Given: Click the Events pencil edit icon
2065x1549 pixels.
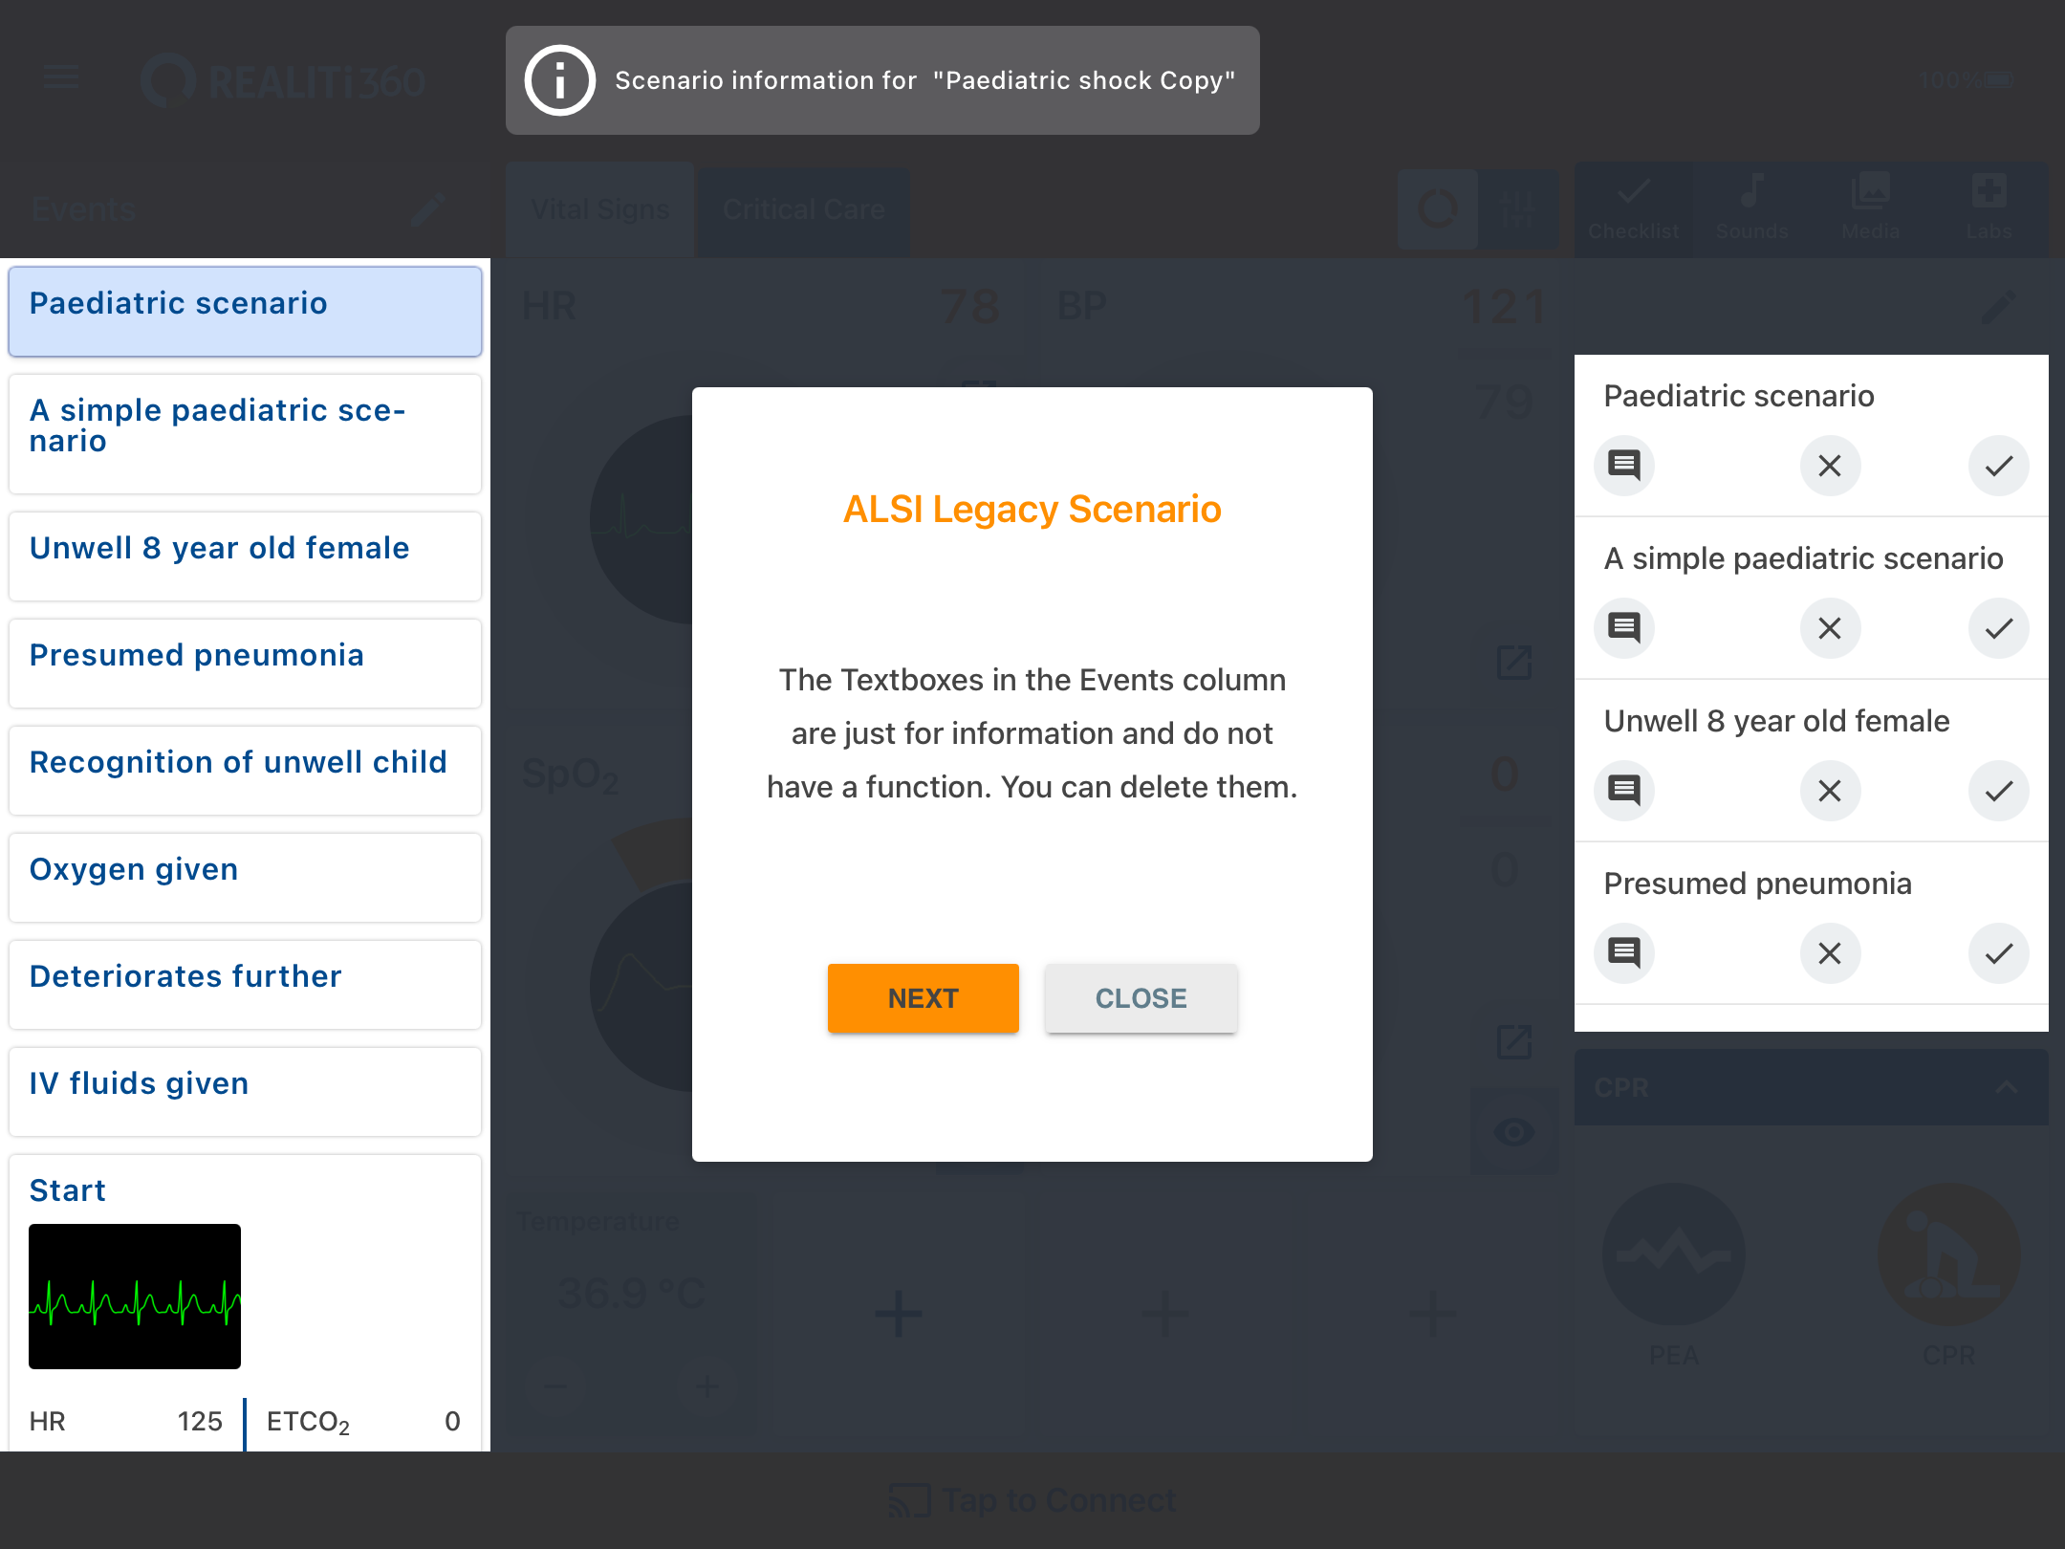Looking at the screenshot, I should pyautogui.click(x=427, y=208).
